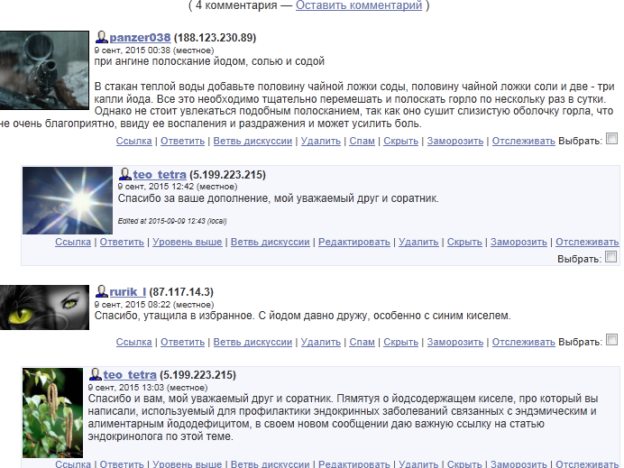Click Скрыть under teo_tetra's 12:42 comment
The height and width of the screenshot is (468, 624).
pos(464,242)
